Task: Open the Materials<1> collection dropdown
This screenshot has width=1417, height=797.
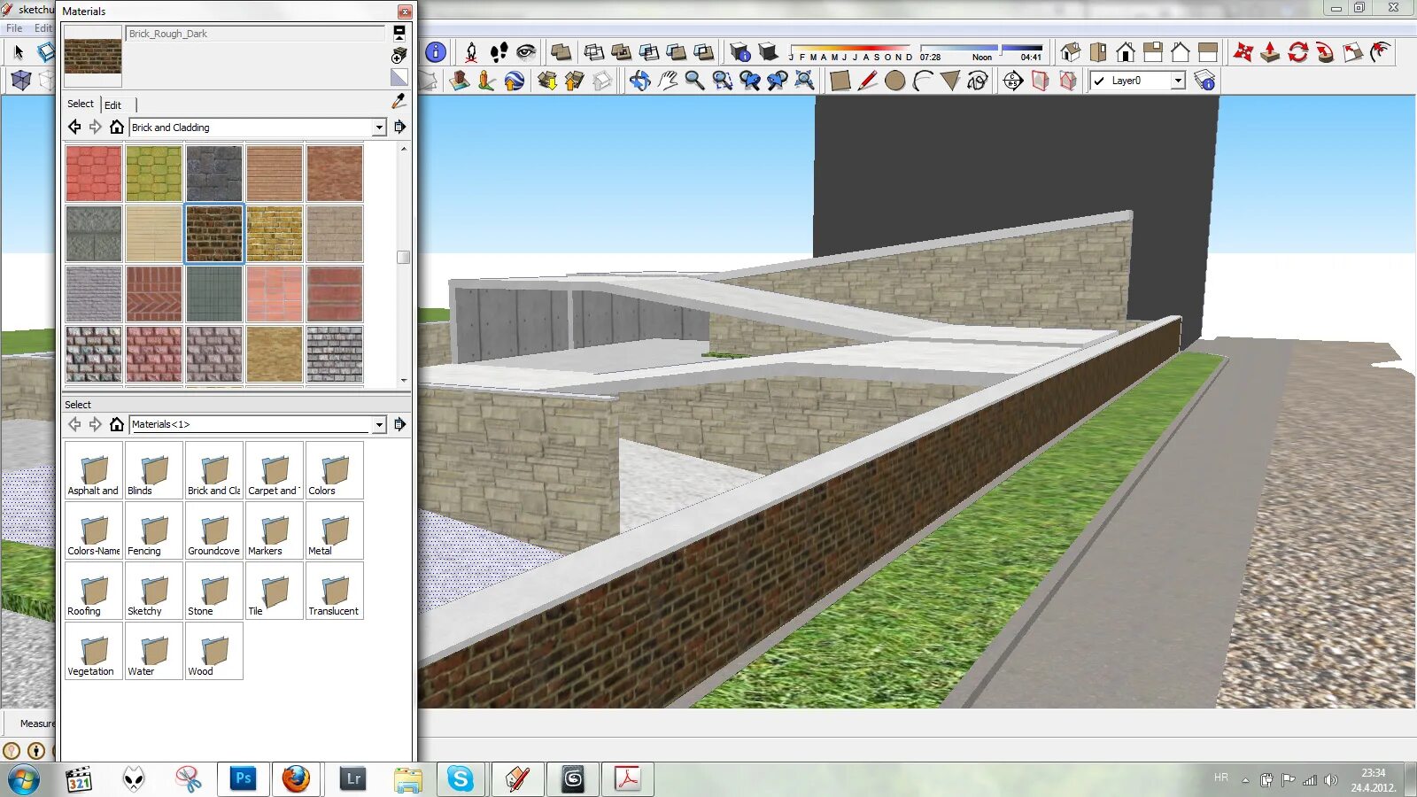Action: pos(379,425)
